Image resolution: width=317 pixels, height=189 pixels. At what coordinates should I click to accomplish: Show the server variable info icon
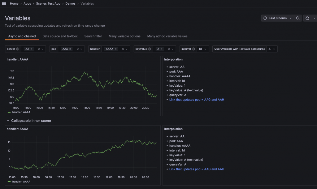[x=18, y=49]
